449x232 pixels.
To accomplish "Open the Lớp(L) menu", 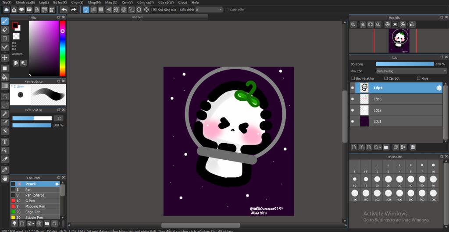I will click(44, 2).
